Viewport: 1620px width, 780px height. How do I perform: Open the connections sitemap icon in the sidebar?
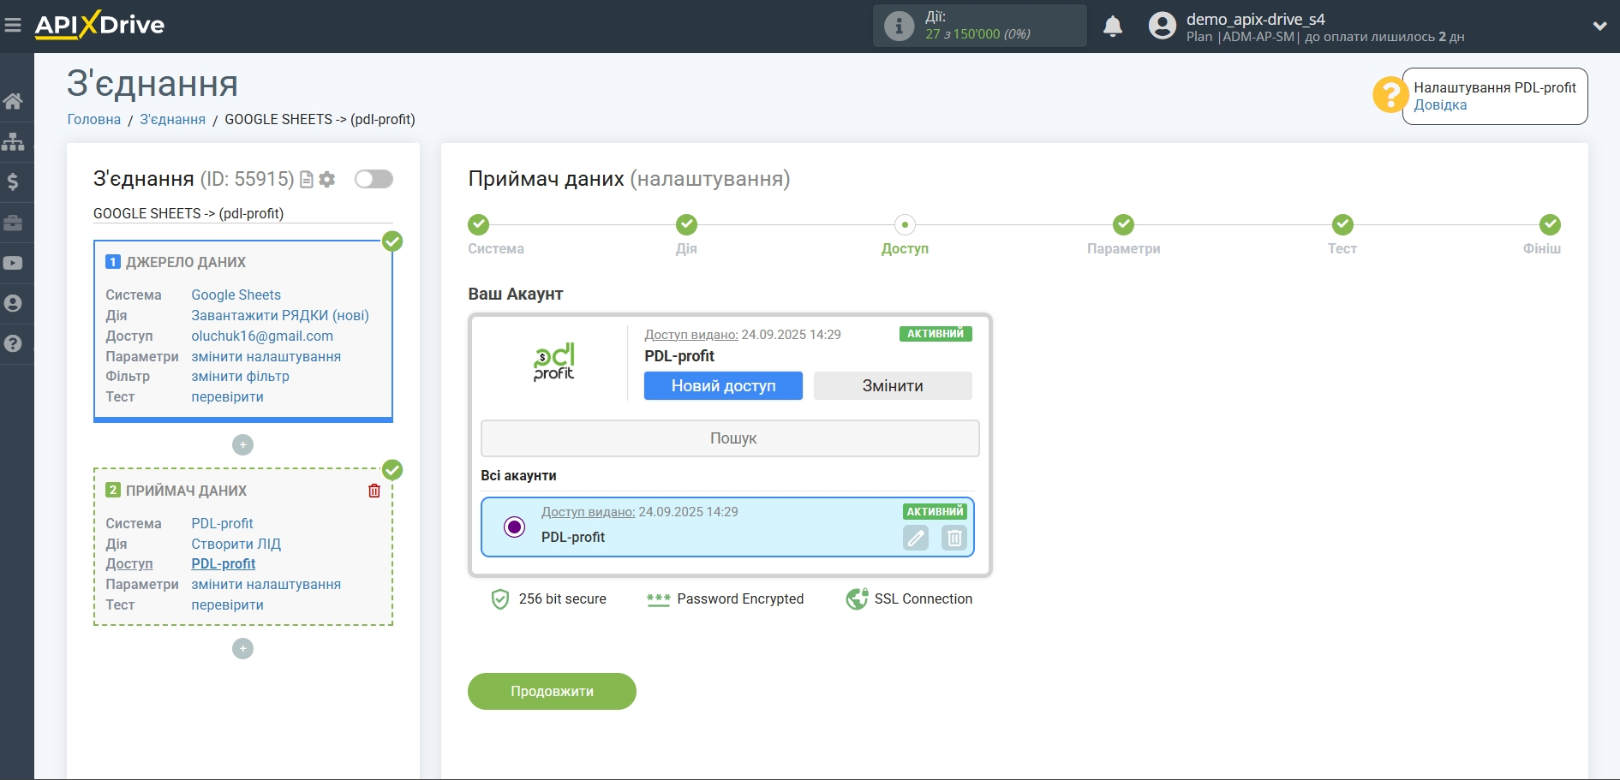point(13,141)
